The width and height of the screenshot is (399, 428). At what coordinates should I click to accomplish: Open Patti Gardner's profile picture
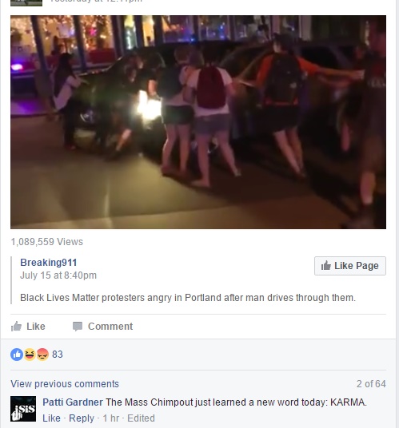point(23,409)
